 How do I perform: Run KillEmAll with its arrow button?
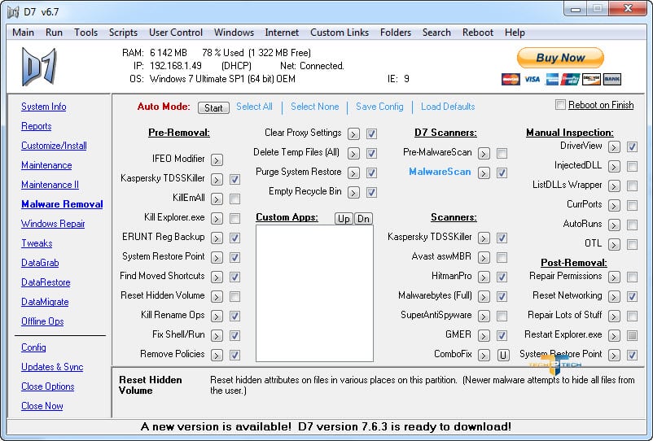217,199
